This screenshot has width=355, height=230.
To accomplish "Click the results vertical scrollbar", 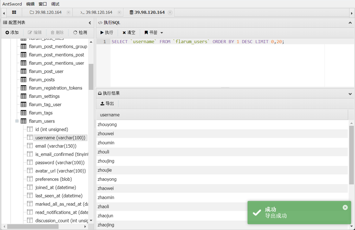I will (x=351, y=155).
